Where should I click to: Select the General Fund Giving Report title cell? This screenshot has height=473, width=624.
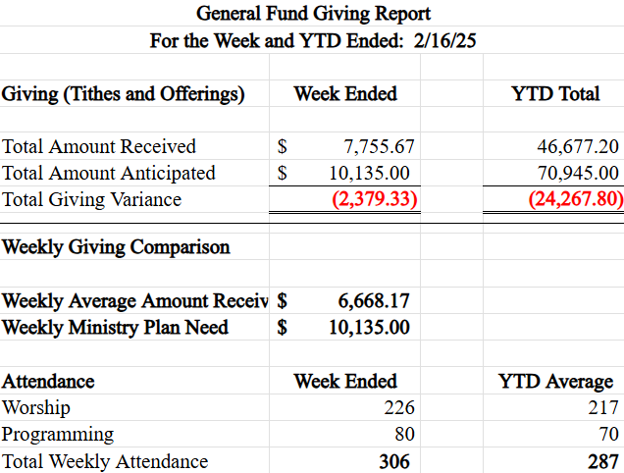(313, 14)
